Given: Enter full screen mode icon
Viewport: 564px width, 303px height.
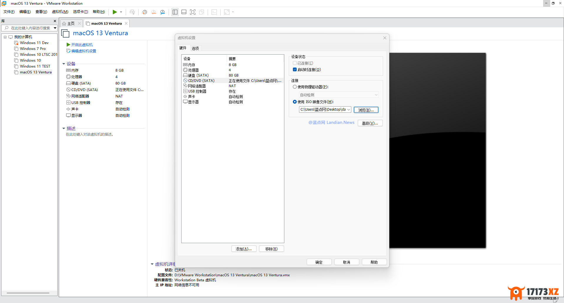Looking at the screenshot, I should [193, 12].
